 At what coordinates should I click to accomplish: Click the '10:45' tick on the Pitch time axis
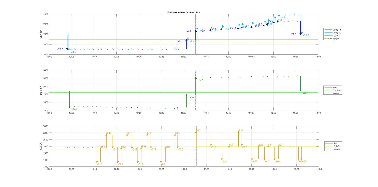coord(251,113)
